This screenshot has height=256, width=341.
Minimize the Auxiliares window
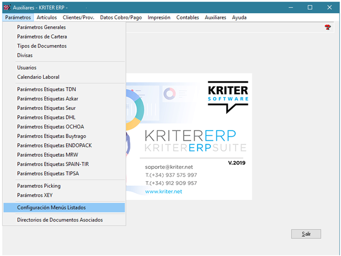291,7
